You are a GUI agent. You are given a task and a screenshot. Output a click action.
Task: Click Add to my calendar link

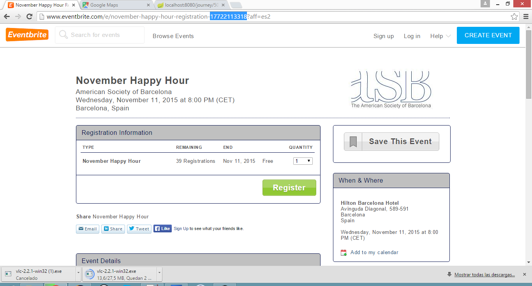(x=374, y=253)
